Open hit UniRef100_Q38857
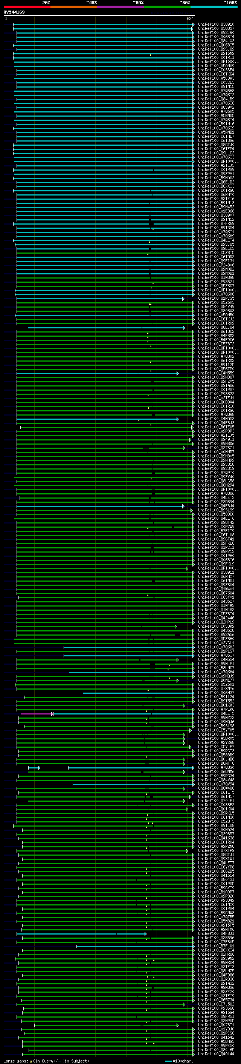Viewport: 241px width, 1064px height. (216, 29)
